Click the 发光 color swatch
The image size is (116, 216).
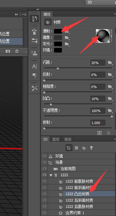58,44
